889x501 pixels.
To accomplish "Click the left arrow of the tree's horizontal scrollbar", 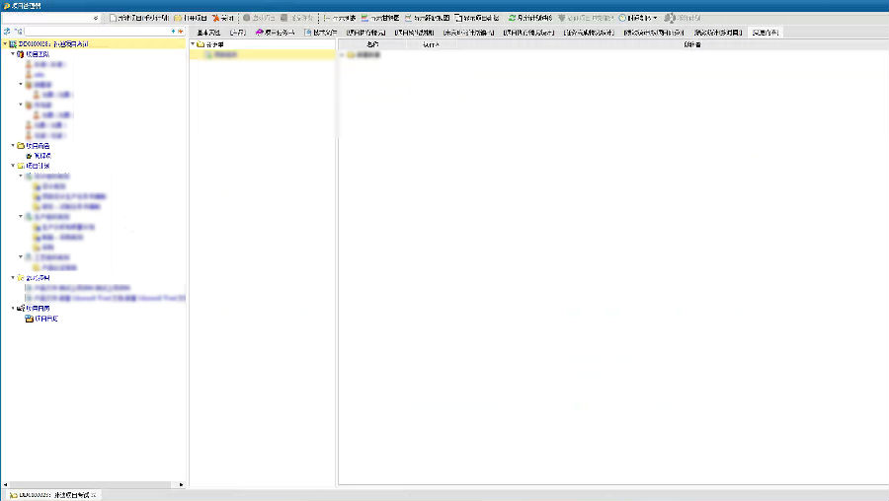I will [x=5, y=484].
